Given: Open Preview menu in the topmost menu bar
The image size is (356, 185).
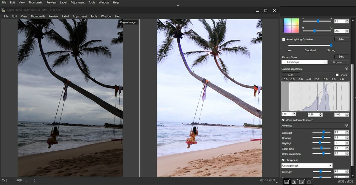Looking at the screenshot, I should point(51,2).
